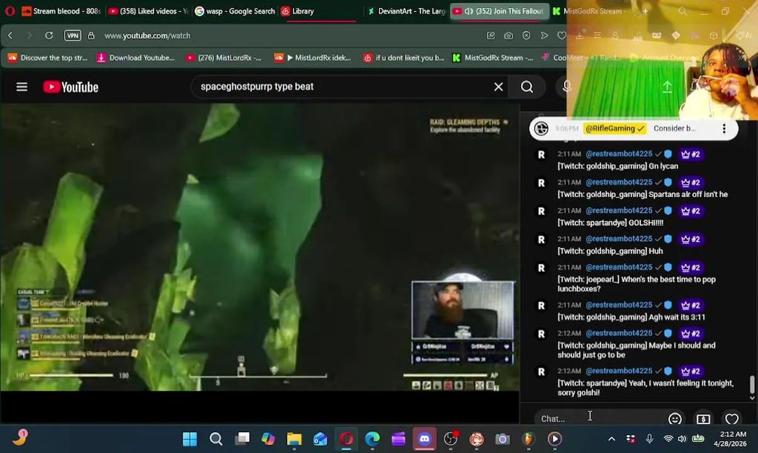Screen dimensions: 758x453
Task: Open the Discover the top str... bookmark
Action: [48, 58]
